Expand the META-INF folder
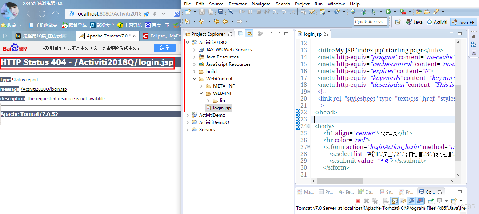The height and width of the screenshot is (214, 479). 201,86
